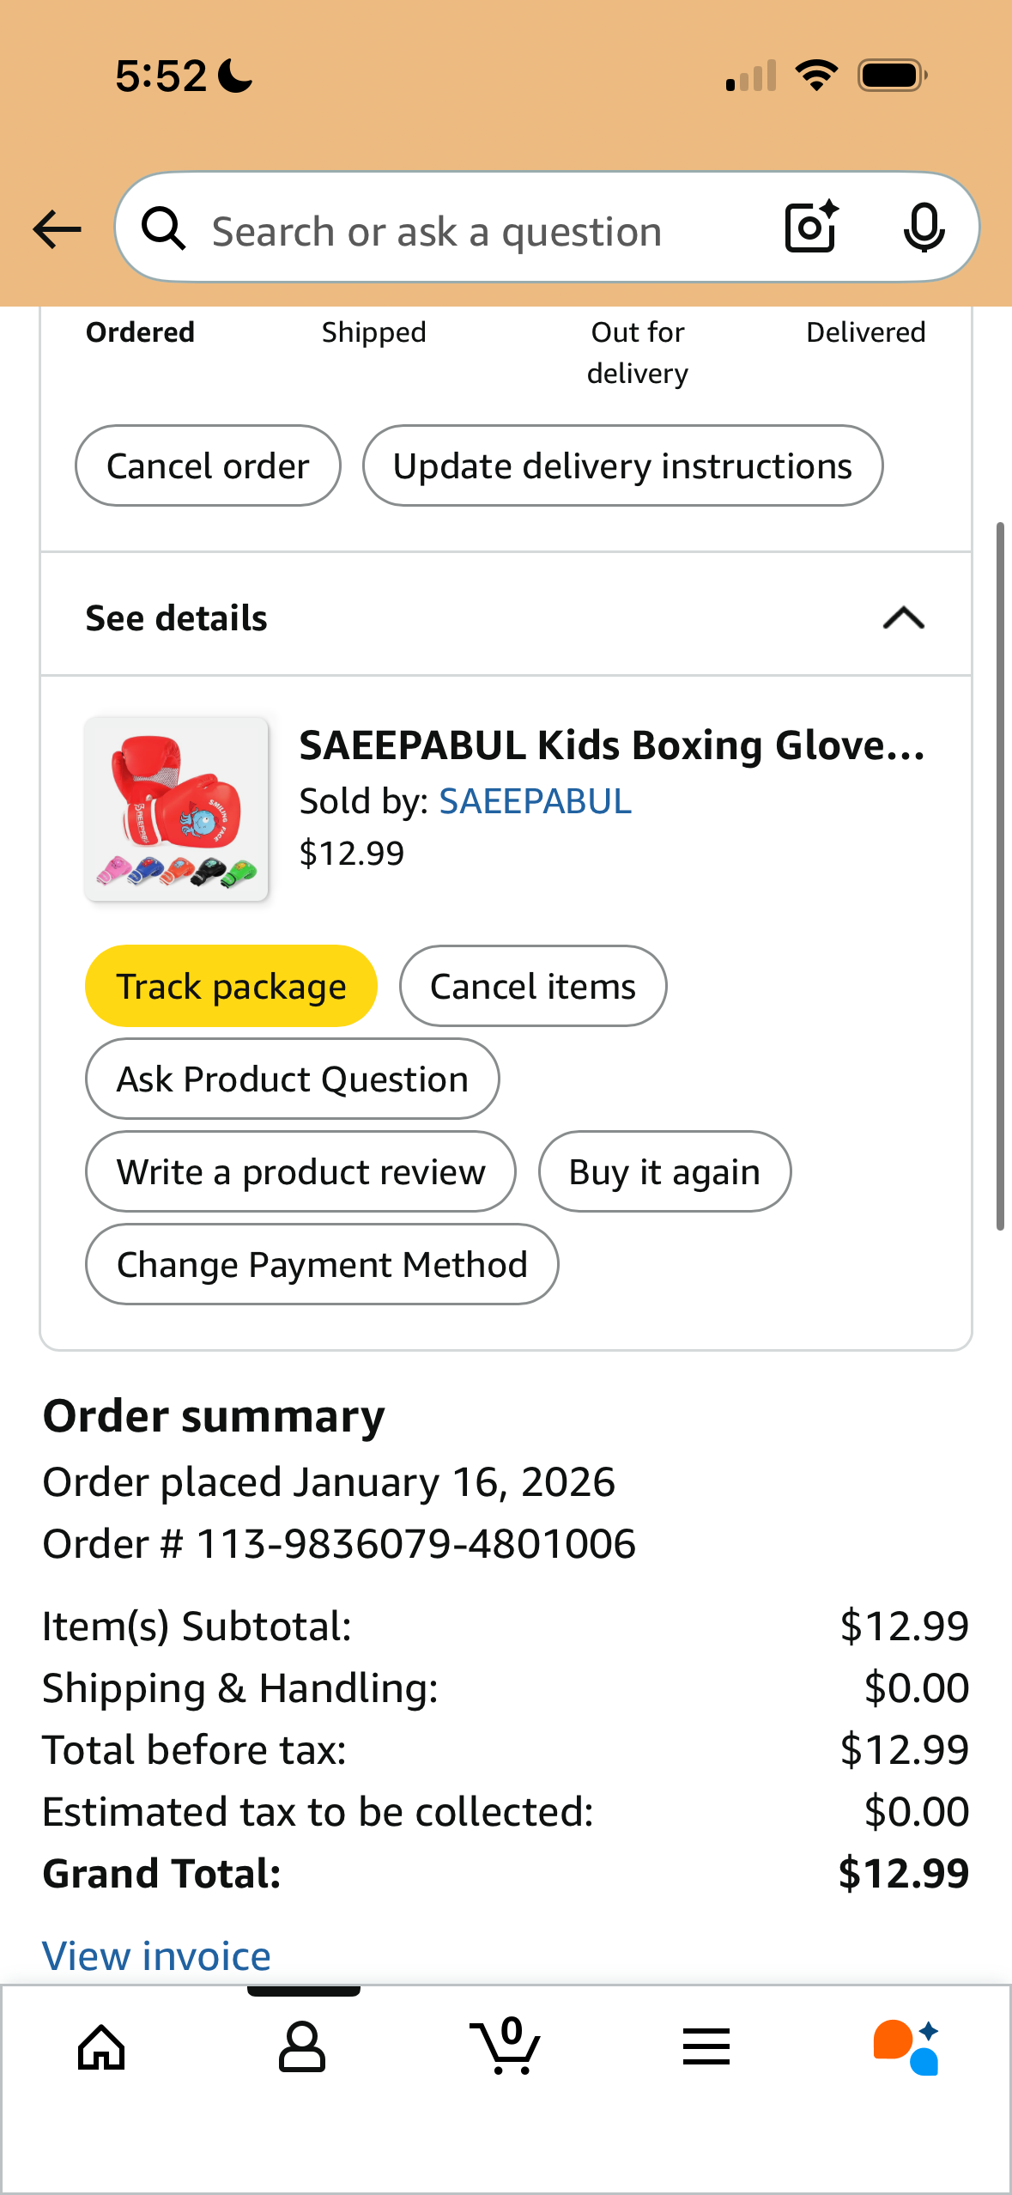Viewport: 1012px width, 2195px height.
Task: Open the hamburger menu tab
Action: click(x=706, y=2047)
